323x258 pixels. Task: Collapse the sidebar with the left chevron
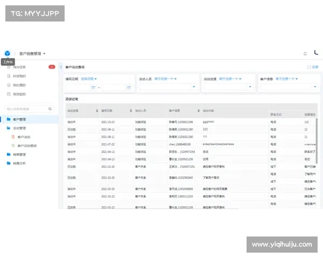(61, 67)
